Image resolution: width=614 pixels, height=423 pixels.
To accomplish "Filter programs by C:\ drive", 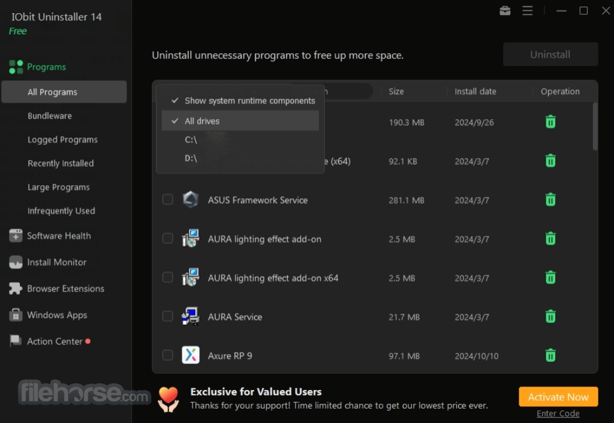I will (240, 140).
